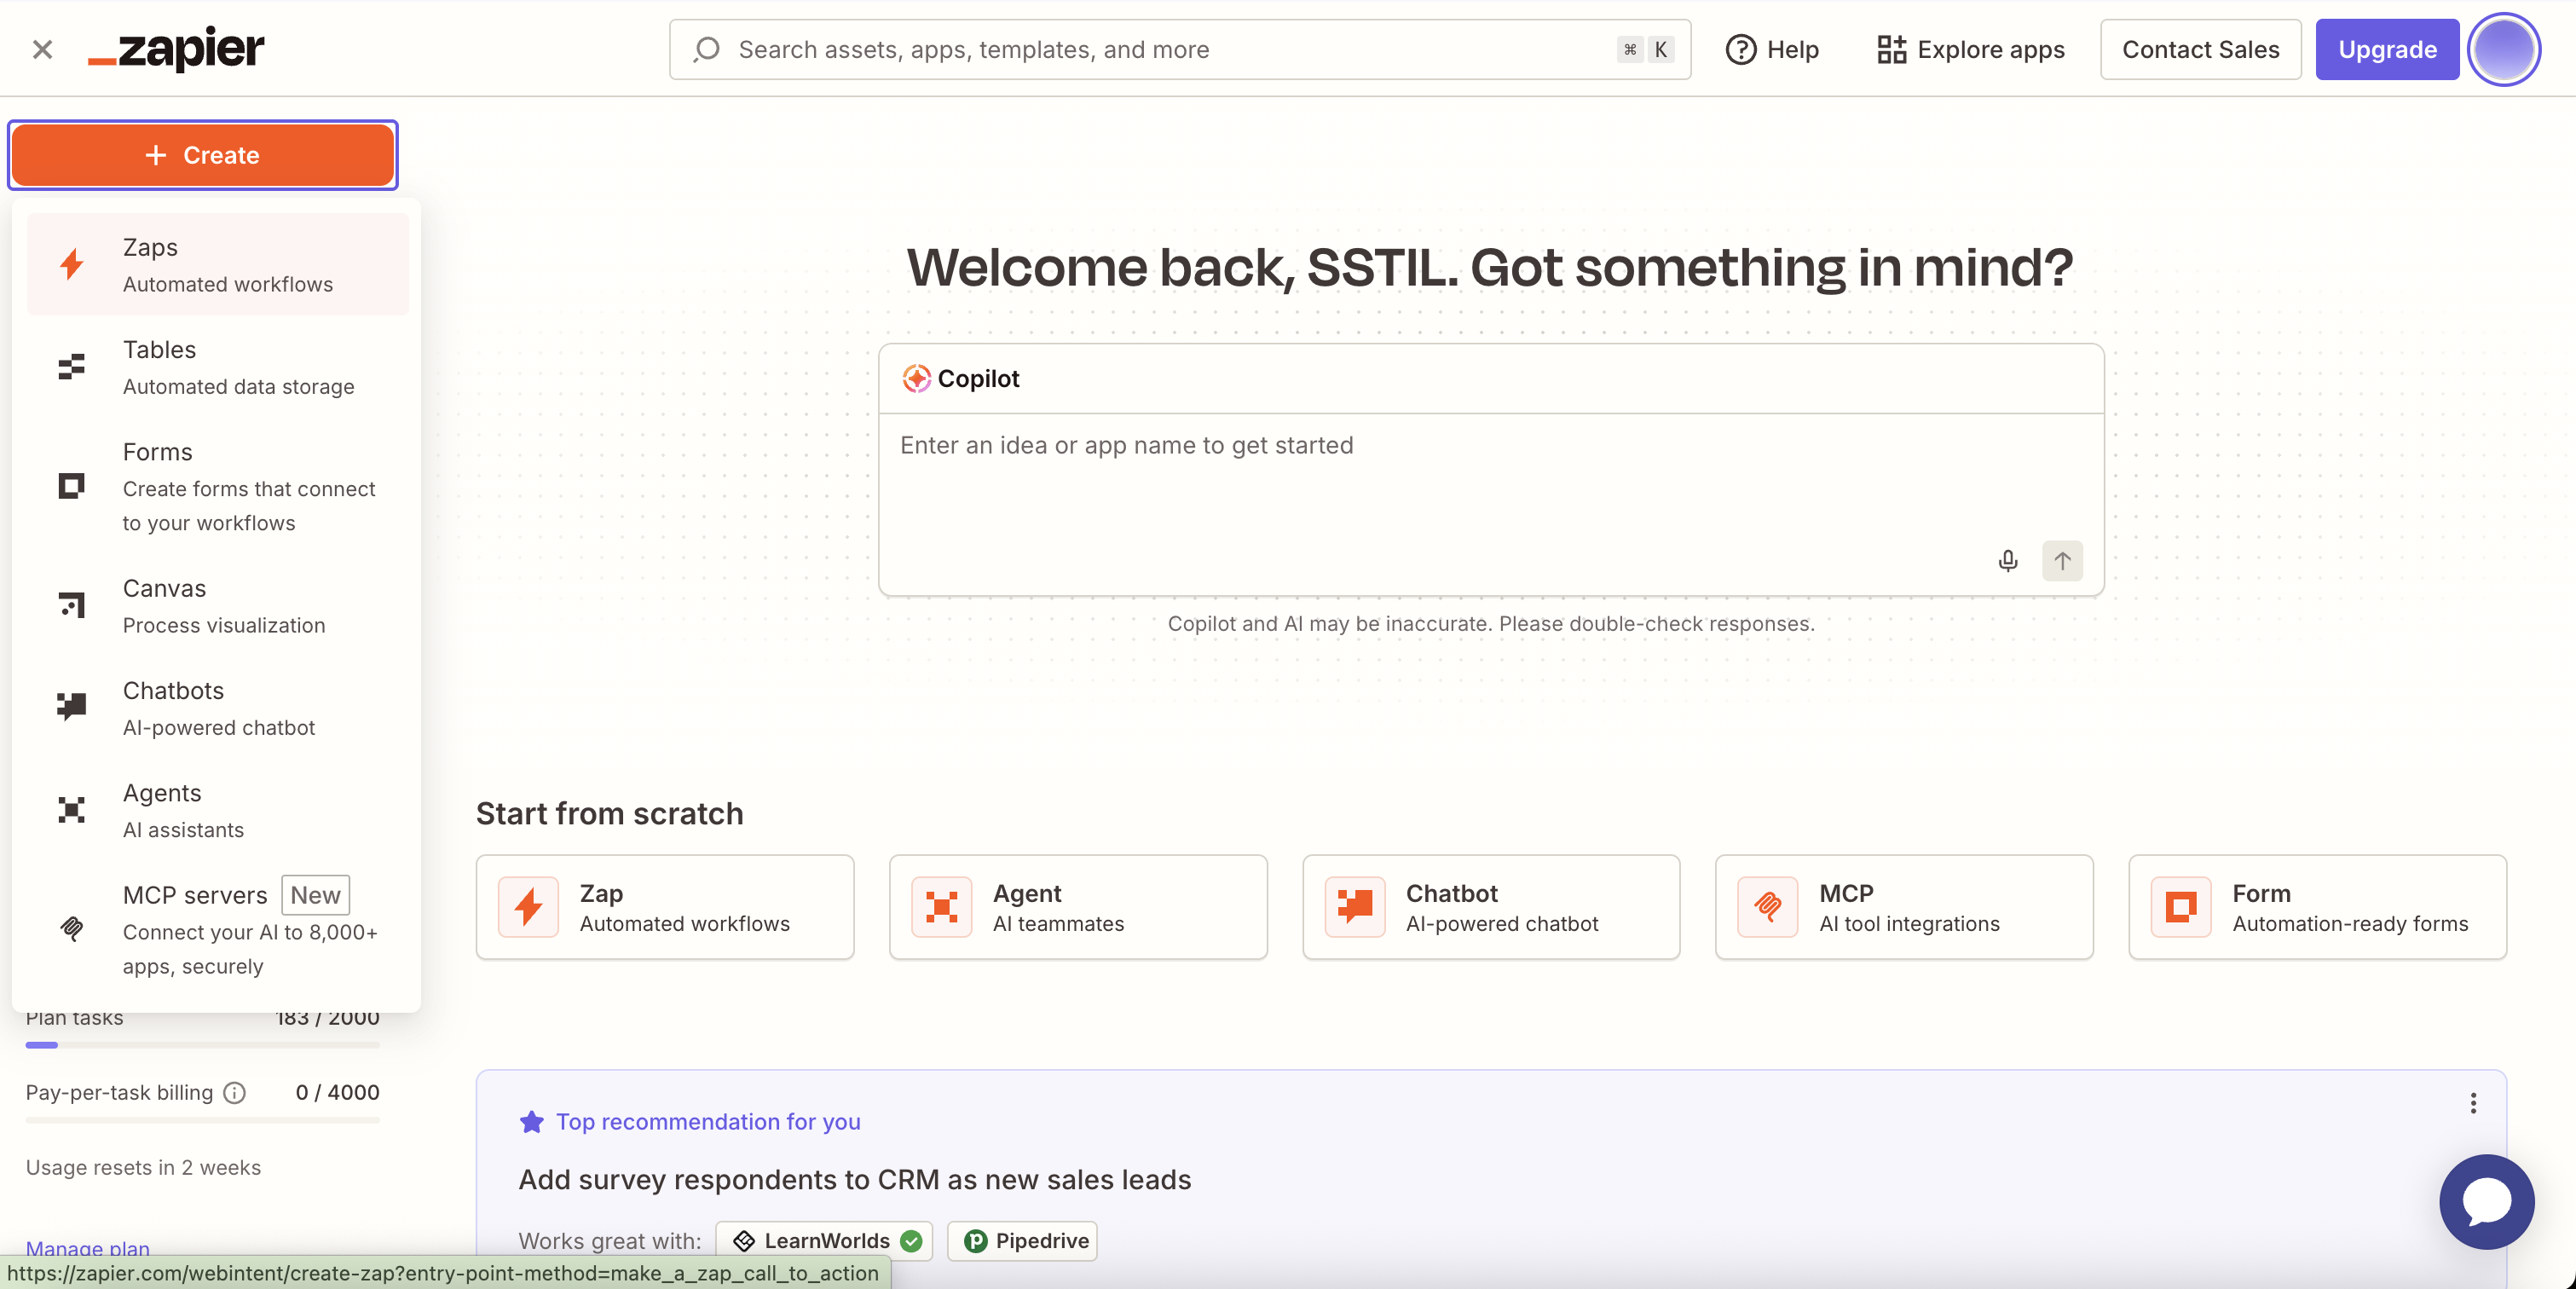Click the LearnWorlds app chip
This screenshot has width=2576, height=1289.
point(824,1240)
